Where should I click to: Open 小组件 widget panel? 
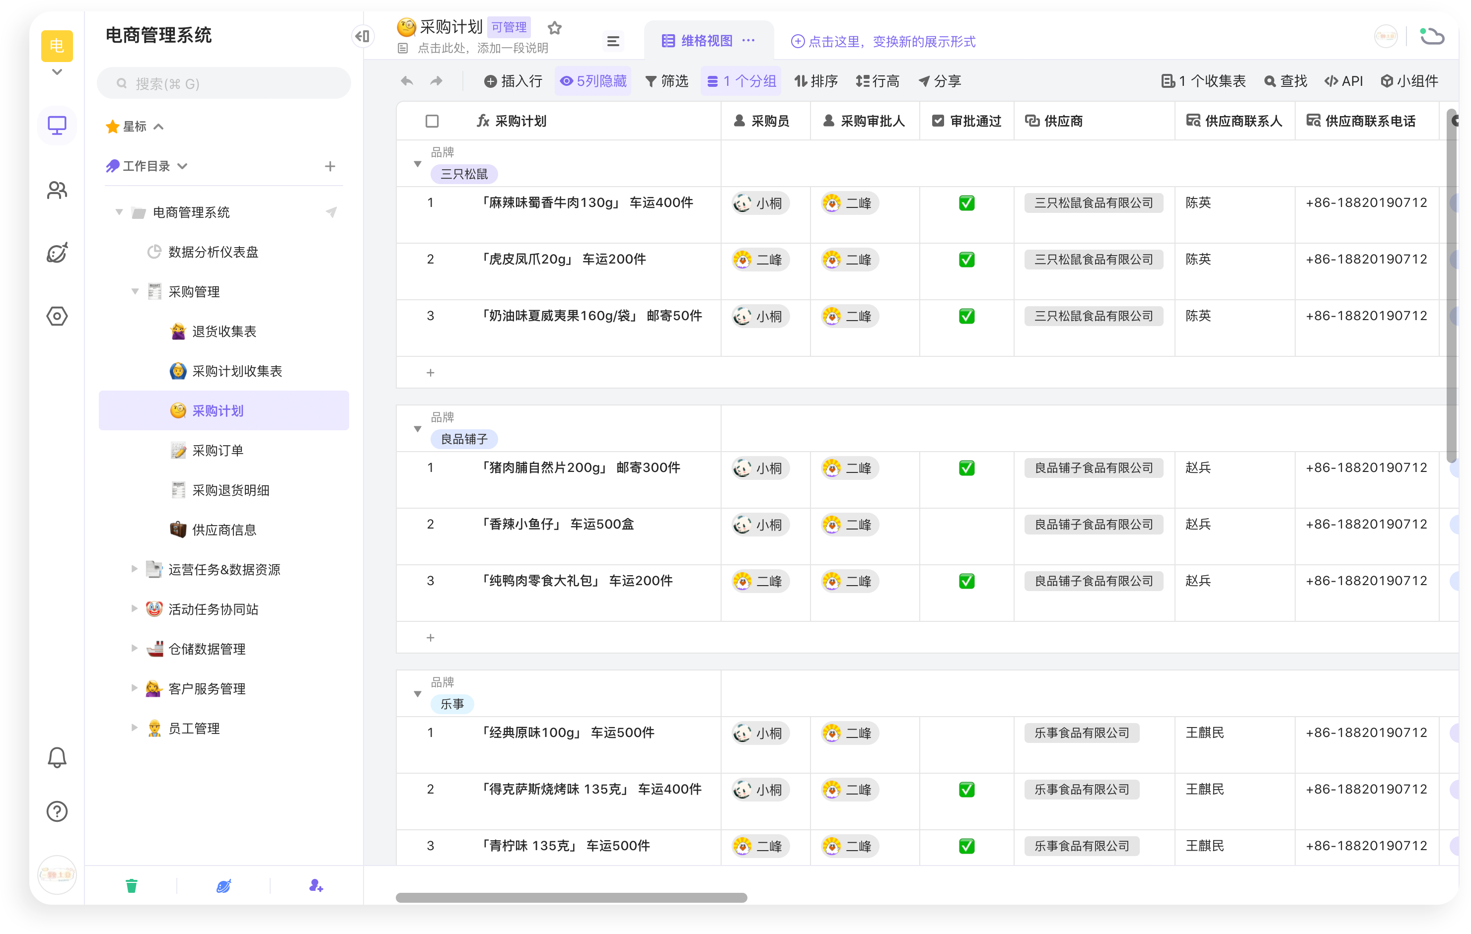[1409, 80]
